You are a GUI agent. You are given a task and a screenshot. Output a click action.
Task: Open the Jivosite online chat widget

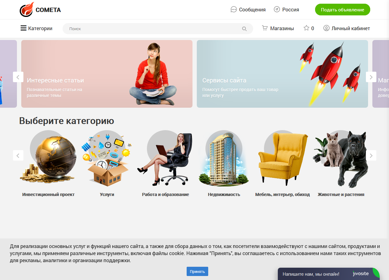(329, 274)
